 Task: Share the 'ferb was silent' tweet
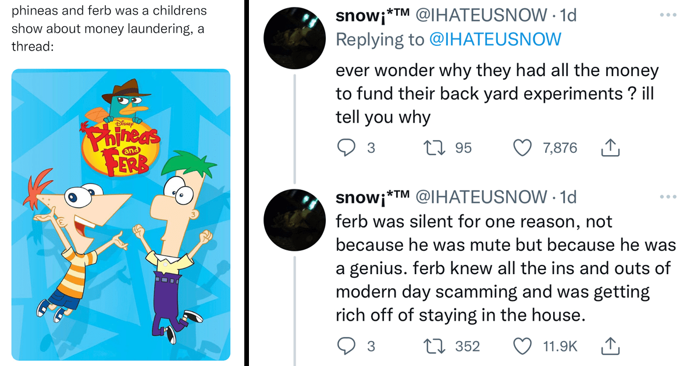click(610, 347)
